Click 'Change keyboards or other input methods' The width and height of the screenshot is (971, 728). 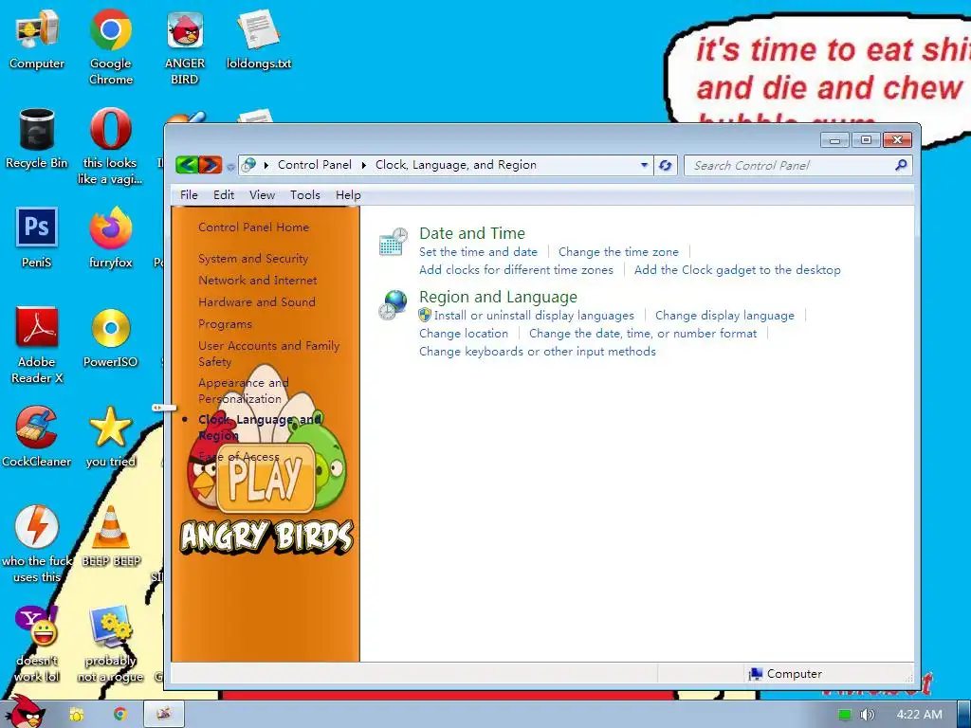[x=538, y=351]
